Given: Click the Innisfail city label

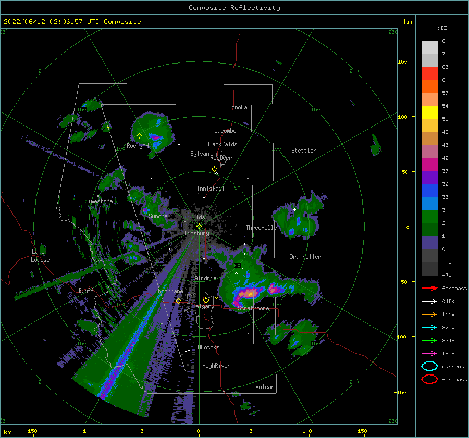Looking at the screenshot, I should pyautogui.click(x=211, y=189).
